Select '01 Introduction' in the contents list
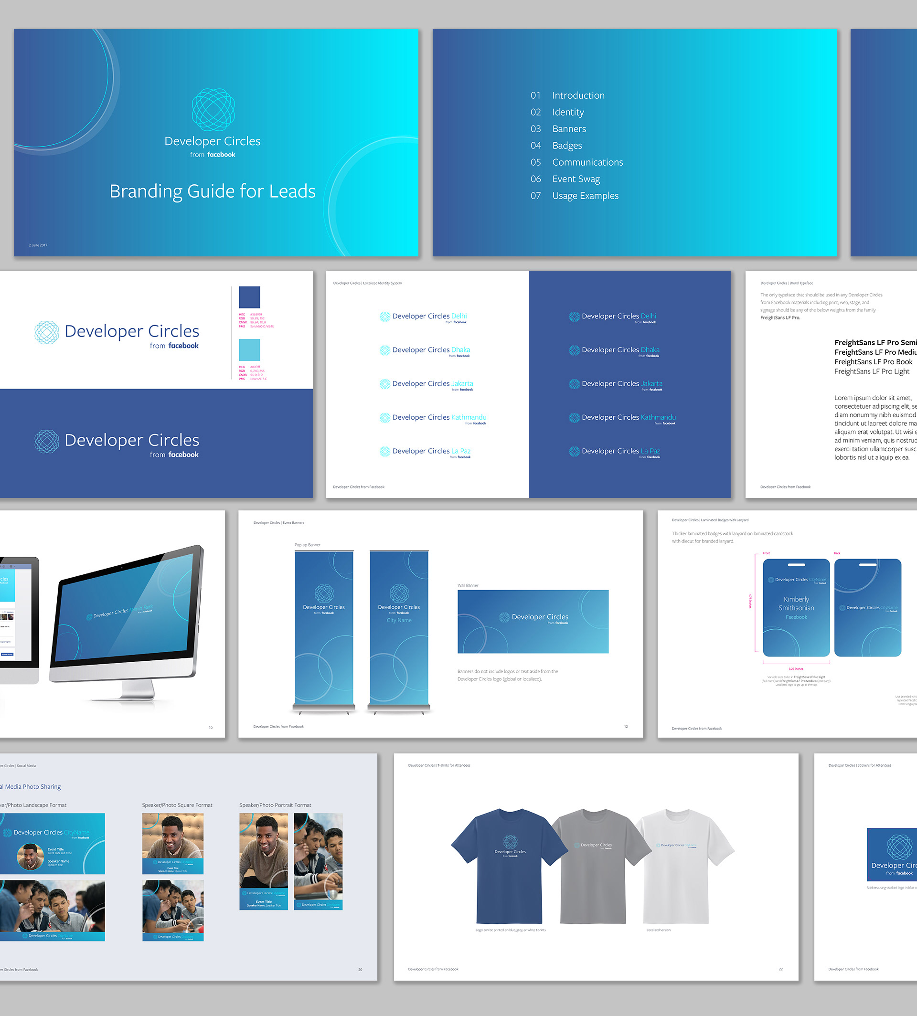This screenshot has width=917, height=1016. (567, 95)
